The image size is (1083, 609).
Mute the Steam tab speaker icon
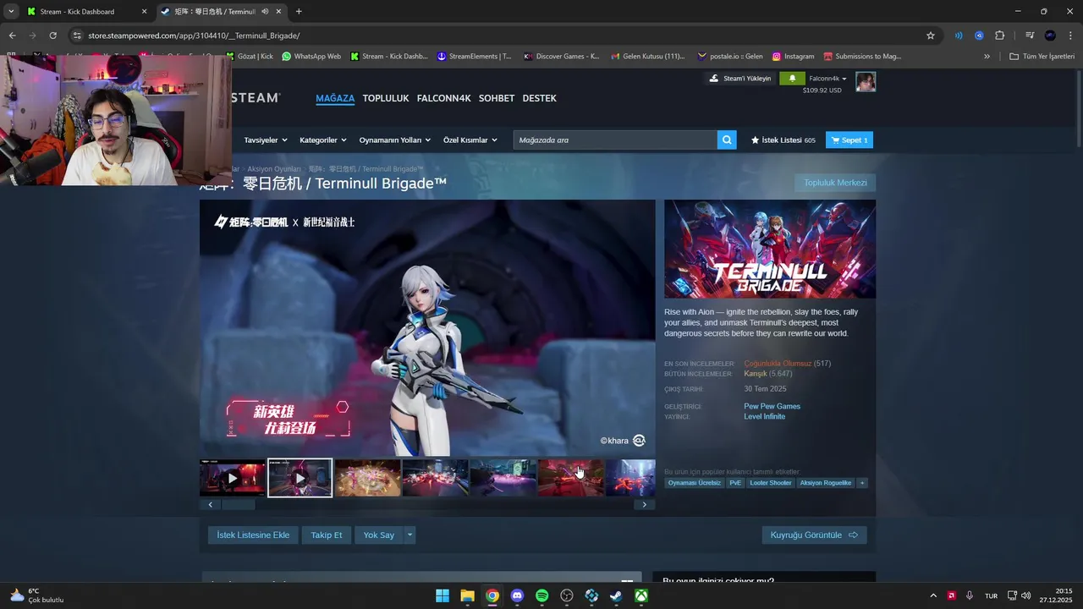pyautogui.click(x=265, y=12)
